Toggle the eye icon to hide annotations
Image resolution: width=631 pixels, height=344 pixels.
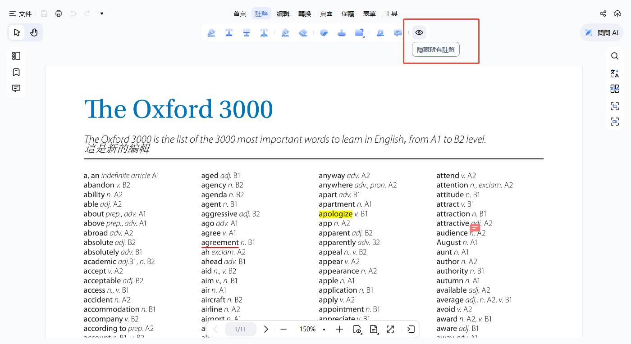[x=419, y=32]
